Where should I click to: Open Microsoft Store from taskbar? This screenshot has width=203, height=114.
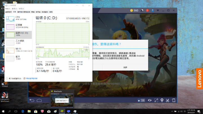pos(36,111)
